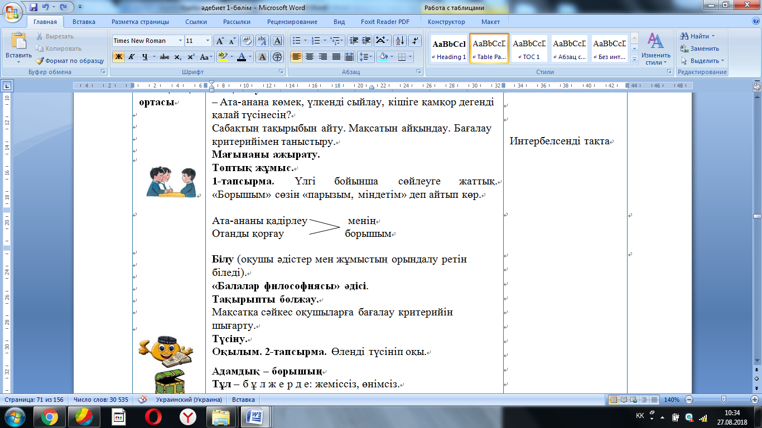Image resolution: width=762 pixels, height=428 pixels.
Task: Apply distributed alignment to the paragraph
Action: [x=349, y=57]
